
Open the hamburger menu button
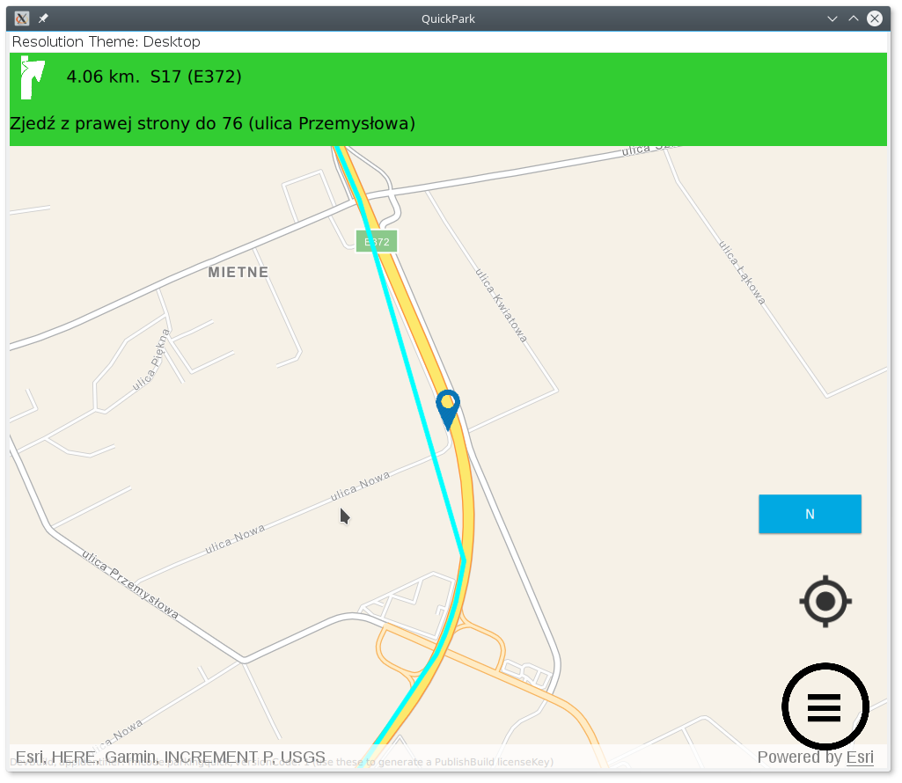(x=825, y=706)
